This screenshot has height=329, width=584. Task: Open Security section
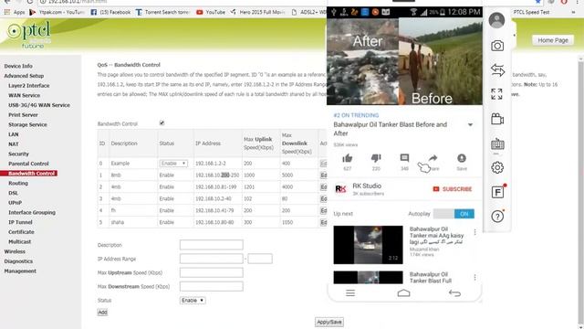coord(18,154)
